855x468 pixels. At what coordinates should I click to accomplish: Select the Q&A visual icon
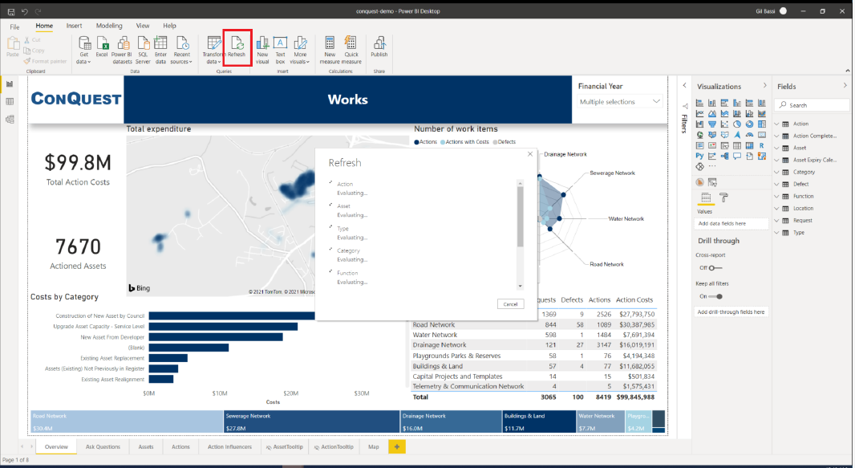(736, 156)
